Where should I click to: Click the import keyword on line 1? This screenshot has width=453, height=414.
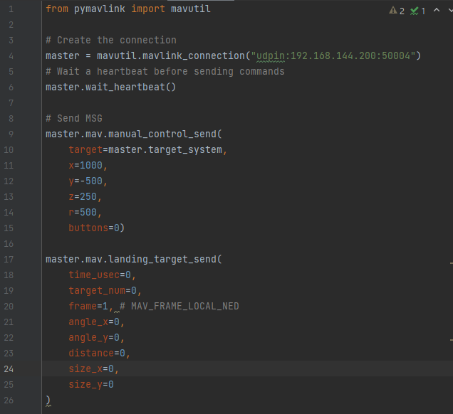point(147,9)
